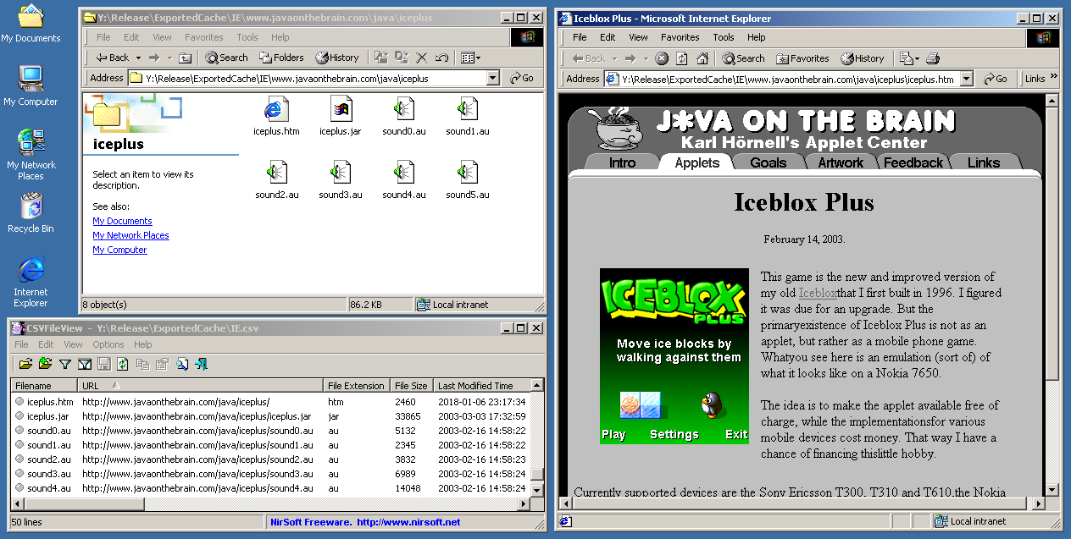1071x539 pixels.
Task: Click the File Size column header
Action: pyautogui.click(x=411, y=385)
